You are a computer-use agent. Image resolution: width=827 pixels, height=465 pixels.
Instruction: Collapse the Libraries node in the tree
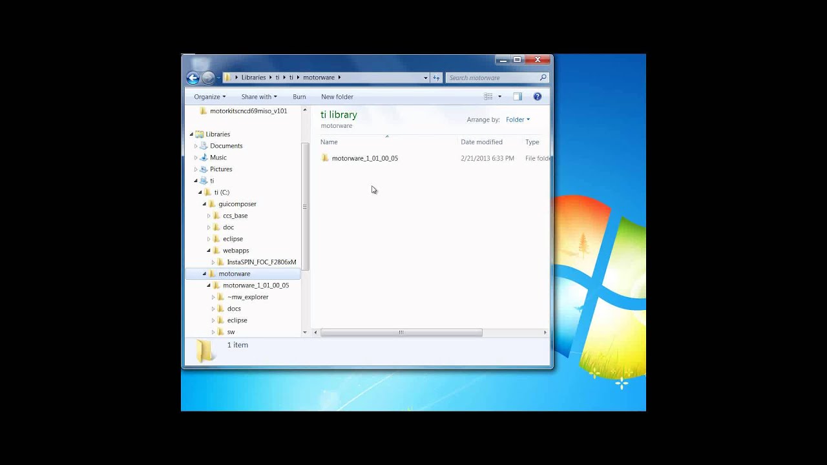point(192,134)
